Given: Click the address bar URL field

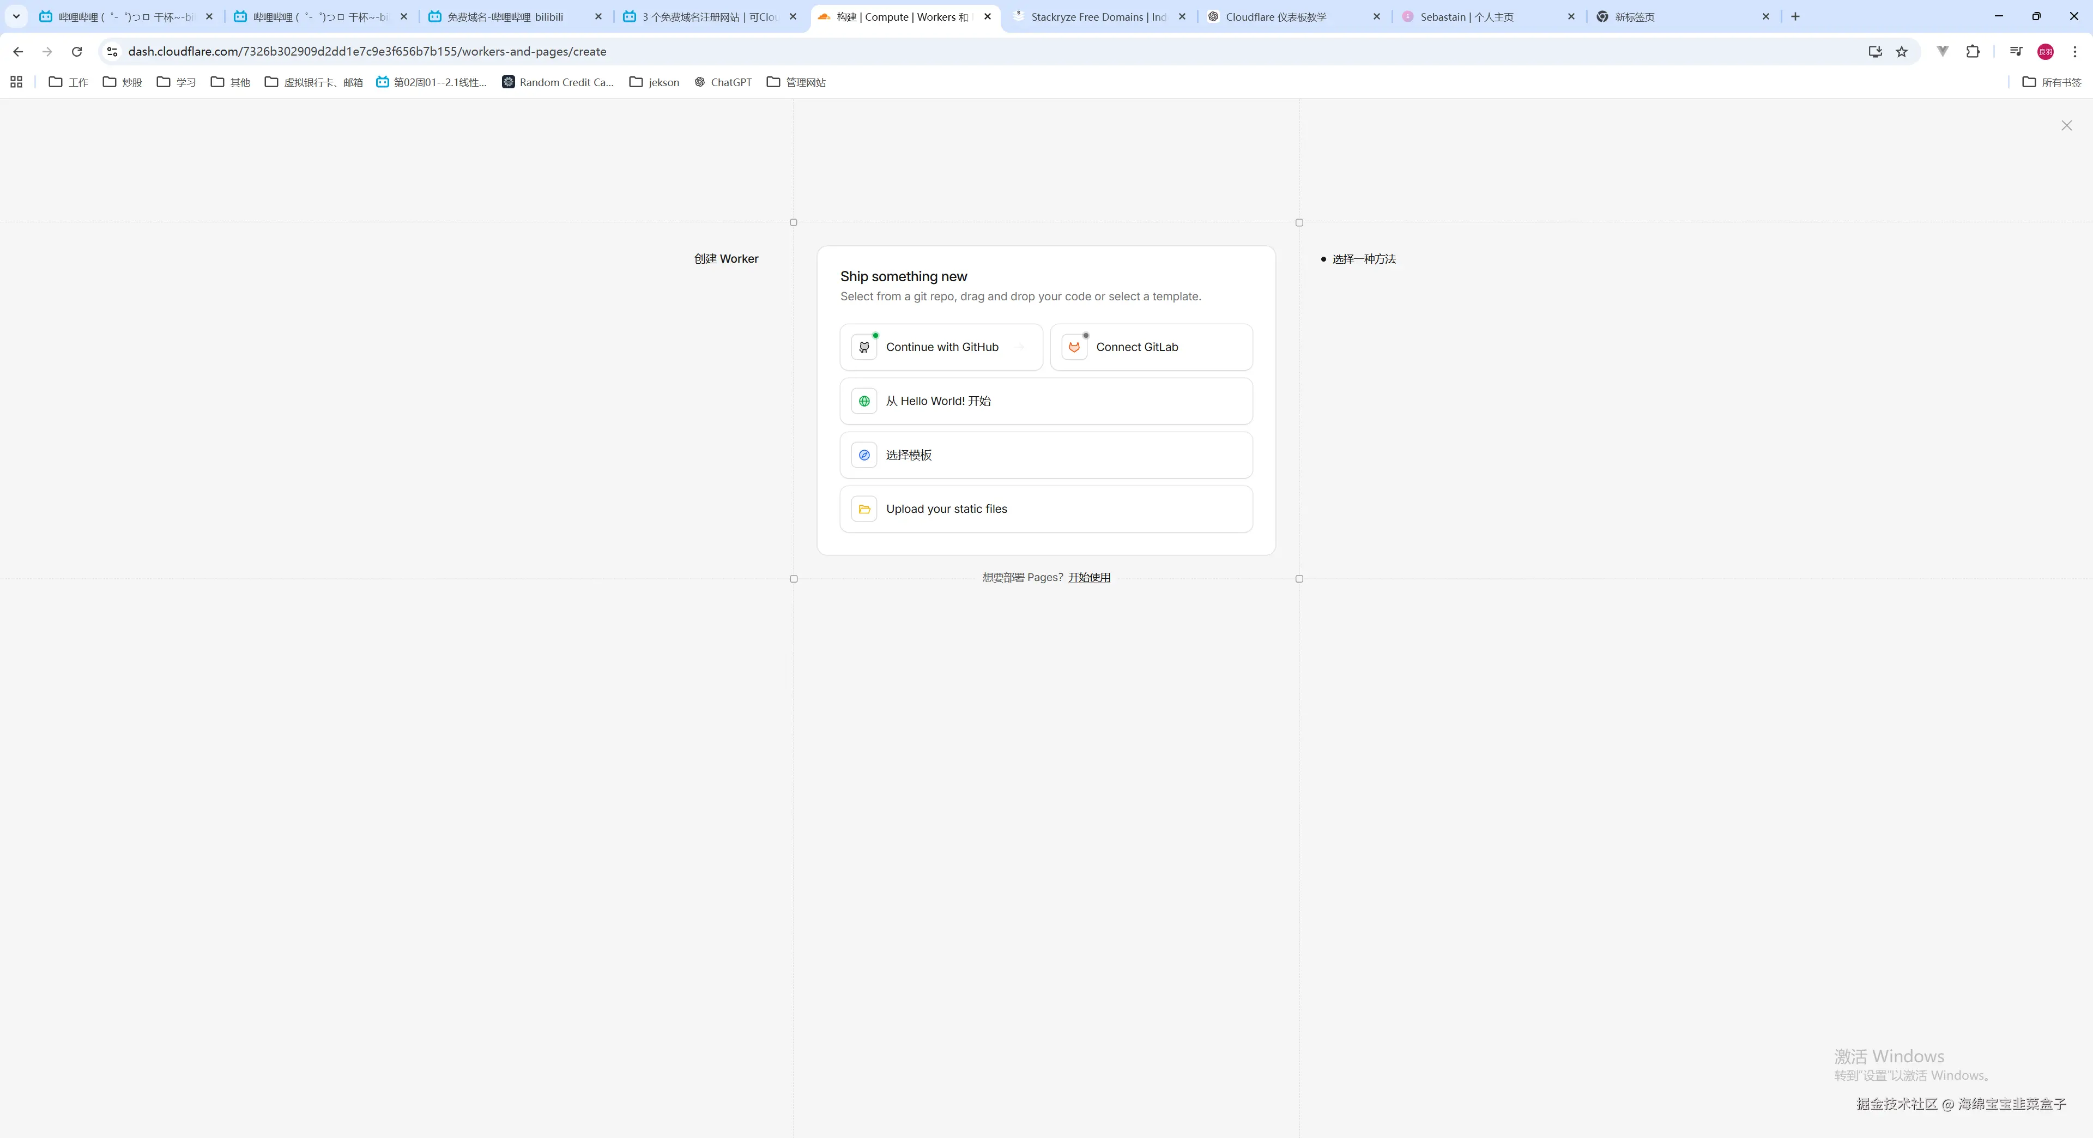Looking at the screenshot, I should (x=975, y=51).
